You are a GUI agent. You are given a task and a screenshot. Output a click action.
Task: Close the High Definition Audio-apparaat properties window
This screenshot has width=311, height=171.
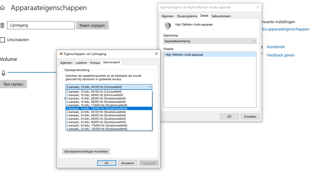(x=258, y=7)
